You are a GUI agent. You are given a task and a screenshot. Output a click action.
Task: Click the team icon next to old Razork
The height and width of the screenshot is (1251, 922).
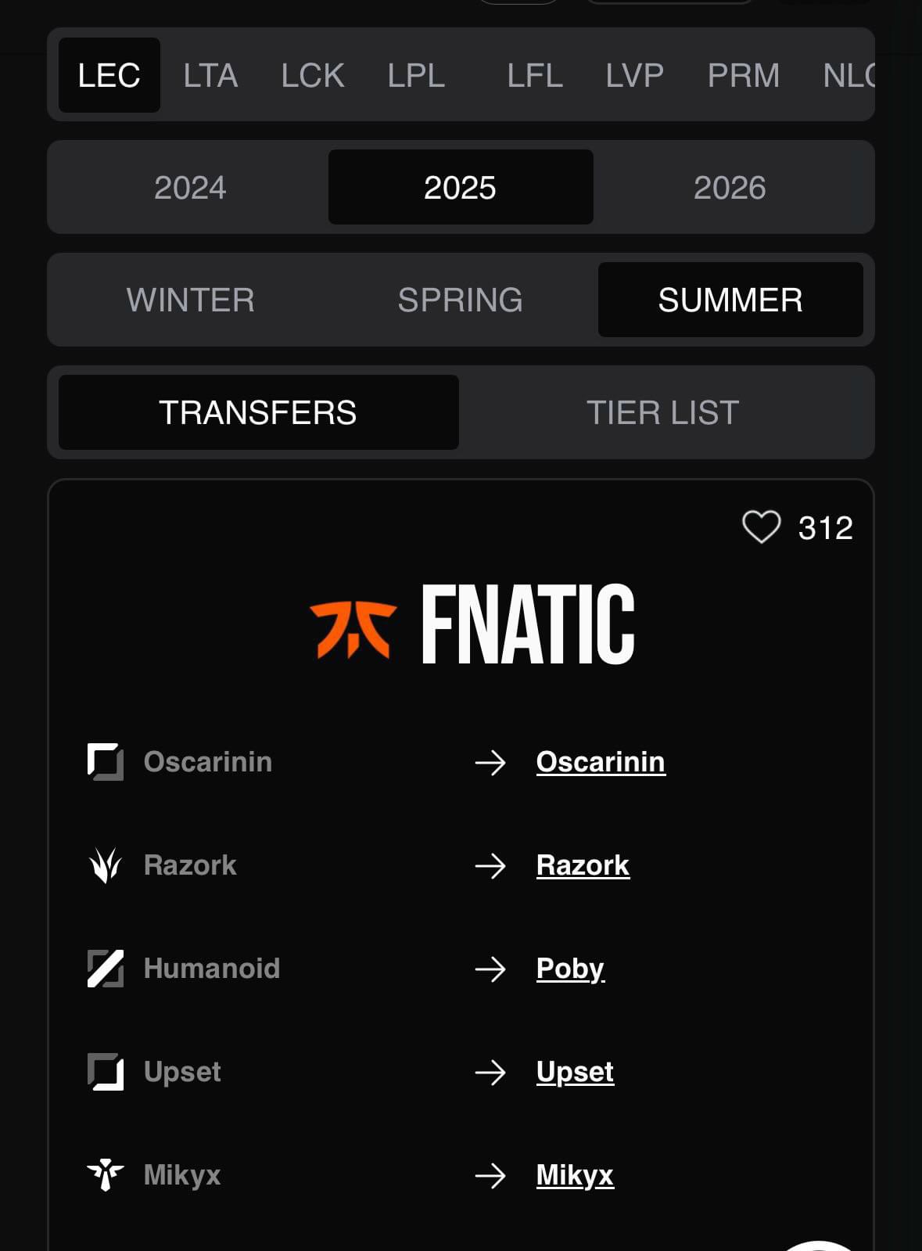(106, 865)
